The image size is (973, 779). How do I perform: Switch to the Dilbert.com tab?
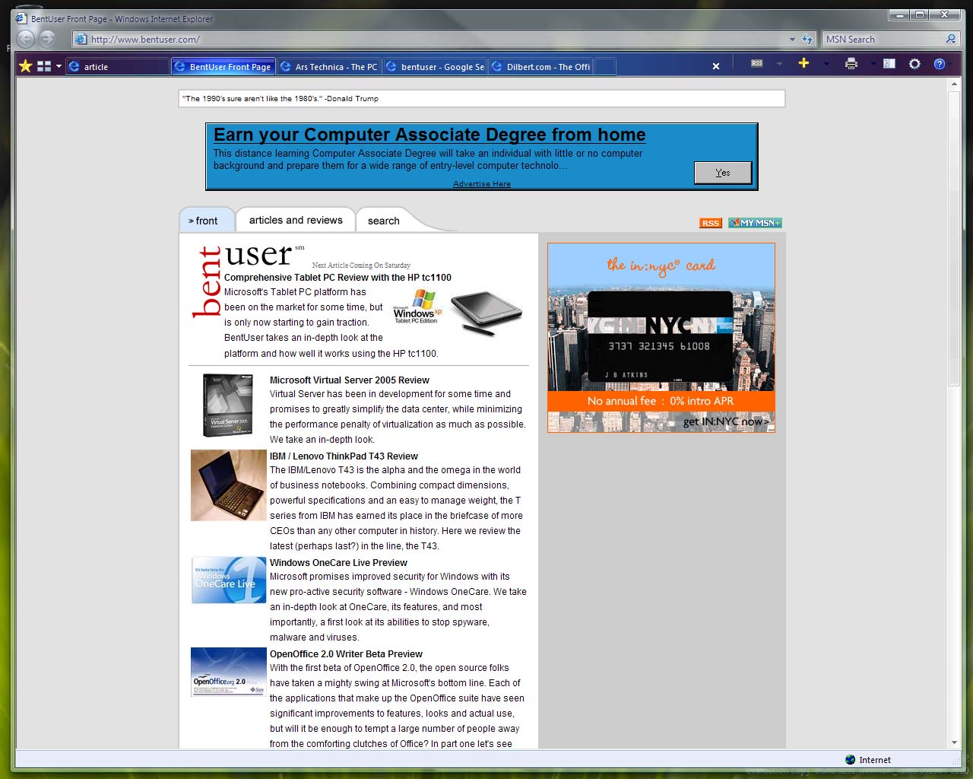click(540, 66)
